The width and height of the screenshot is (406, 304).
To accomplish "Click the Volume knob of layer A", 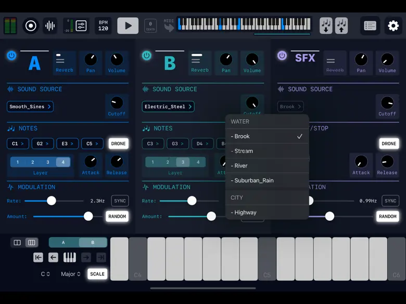I will point(117,60).
